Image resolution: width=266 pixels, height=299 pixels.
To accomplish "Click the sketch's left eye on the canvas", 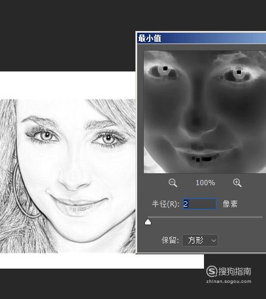I will [x=46, y=136].
